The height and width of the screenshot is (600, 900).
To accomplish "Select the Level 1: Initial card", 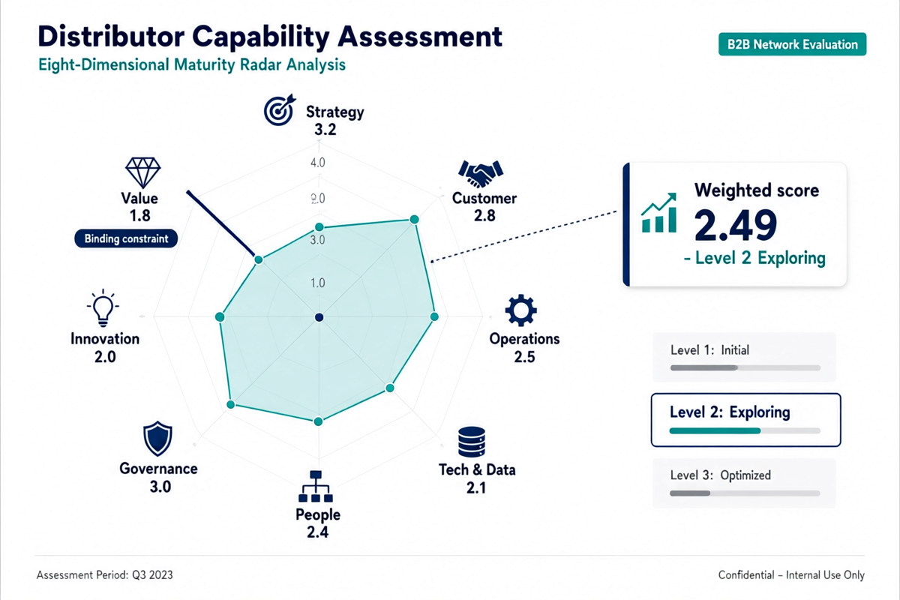I will pos(744,358).
